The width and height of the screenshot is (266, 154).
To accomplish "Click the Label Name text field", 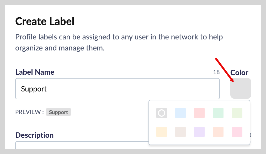I will (117, 89).
